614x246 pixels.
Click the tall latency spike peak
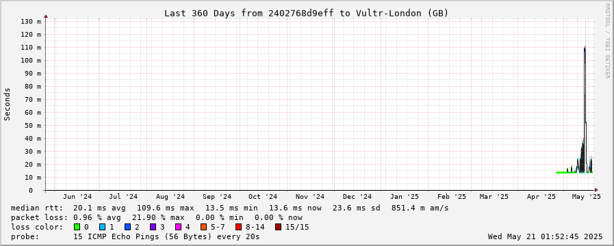[x=585, y=48]
